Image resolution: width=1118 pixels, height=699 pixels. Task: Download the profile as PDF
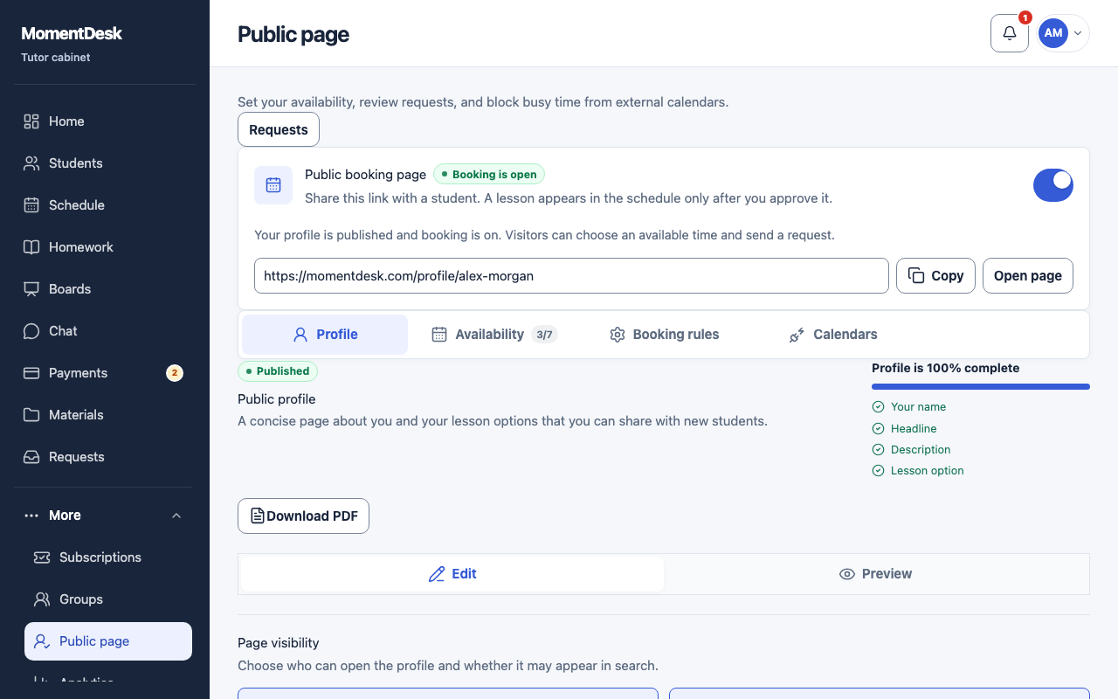pyautogui.click(x=303, y=516)
